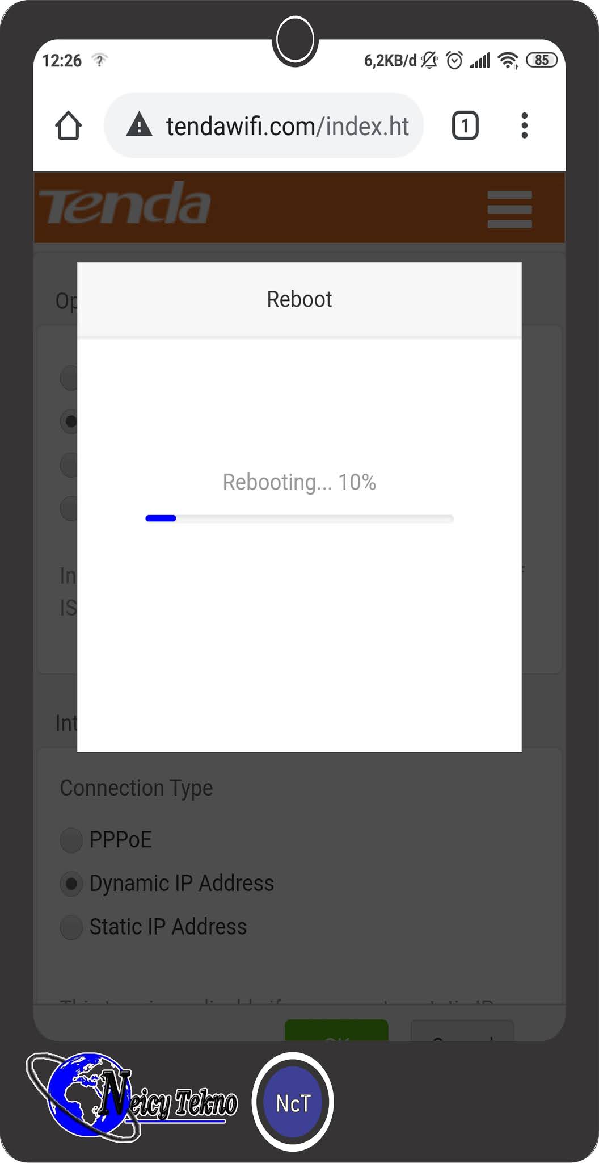Tap the mobile signal bars icon

coord(480,60)
